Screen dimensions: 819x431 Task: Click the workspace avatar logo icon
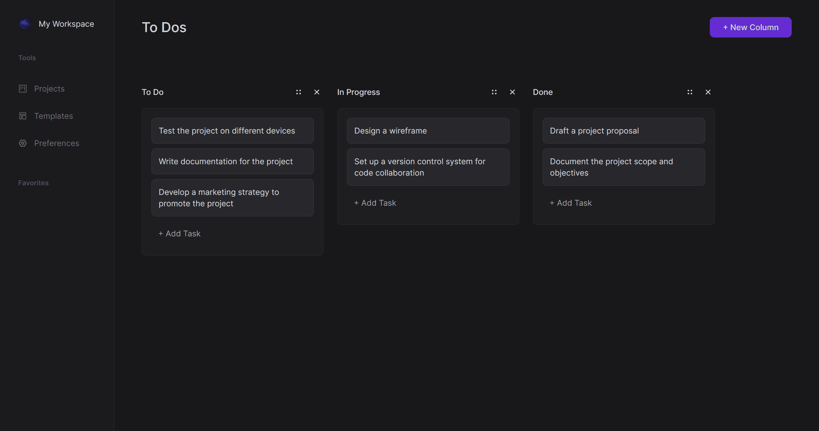click(25, 24)
